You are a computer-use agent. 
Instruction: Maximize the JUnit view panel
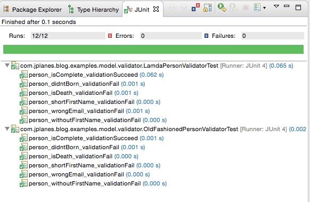point(298,7)
